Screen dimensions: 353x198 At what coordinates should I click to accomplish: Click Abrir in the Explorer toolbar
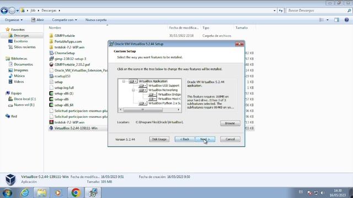click(38, 20)
